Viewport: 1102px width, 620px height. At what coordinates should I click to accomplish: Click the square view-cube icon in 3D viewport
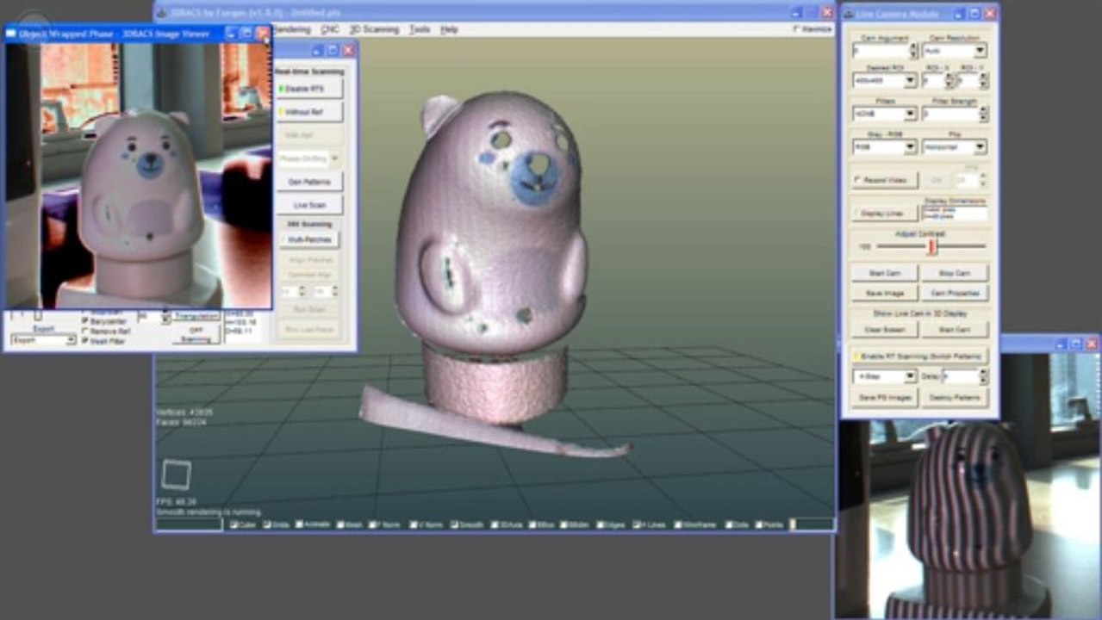click(x=176, y=474)
